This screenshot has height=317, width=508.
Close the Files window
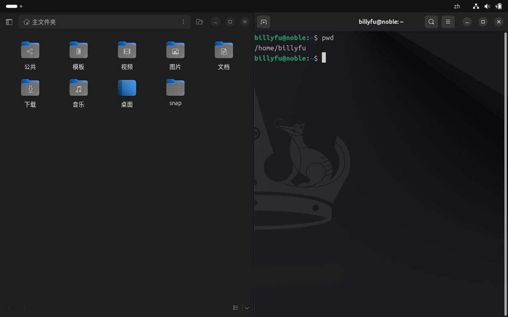pyautogui.click(x=245, y=22)
